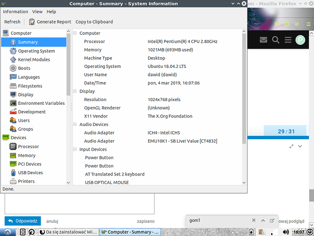Collapse the Input Devices section
Viewport: 314px width, 236px height.
(75, 149)
